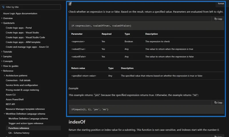Expand the Samples section
229x137 pixels.
pos(2,57)
